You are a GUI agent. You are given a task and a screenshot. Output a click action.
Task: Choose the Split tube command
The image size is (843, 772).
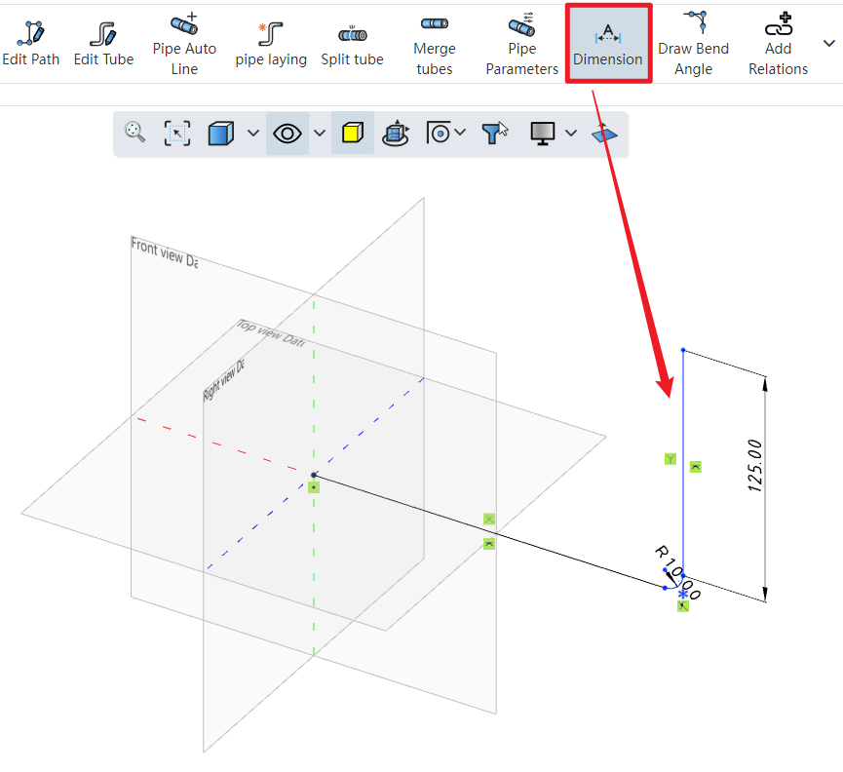click(352, 44)
